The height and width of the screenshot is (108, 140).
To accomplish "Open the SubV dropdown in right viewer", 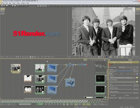I will click(x=70, y=57).
